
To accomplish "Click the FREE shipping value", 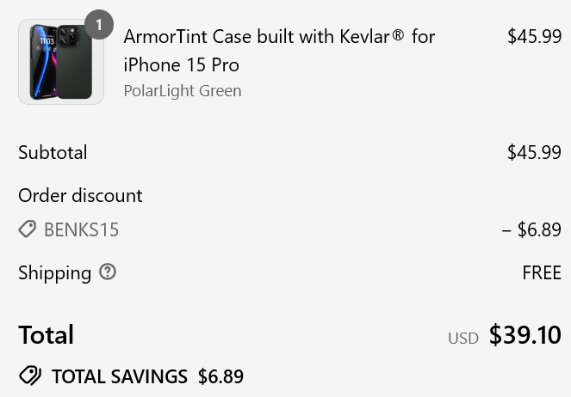I will [x=542, y=272].
